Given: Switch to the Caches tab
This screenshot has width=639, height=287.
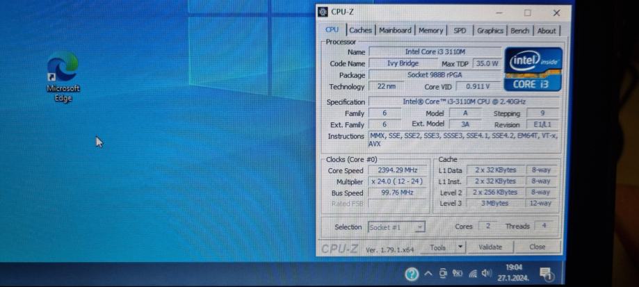Looking at the screenshot, I should point(360,30).
